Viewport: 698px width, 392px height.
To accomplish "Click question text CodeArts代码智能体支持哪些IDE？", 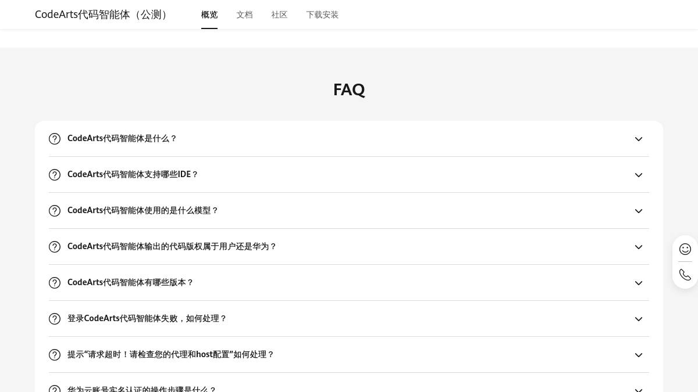I will coord(133,175).
